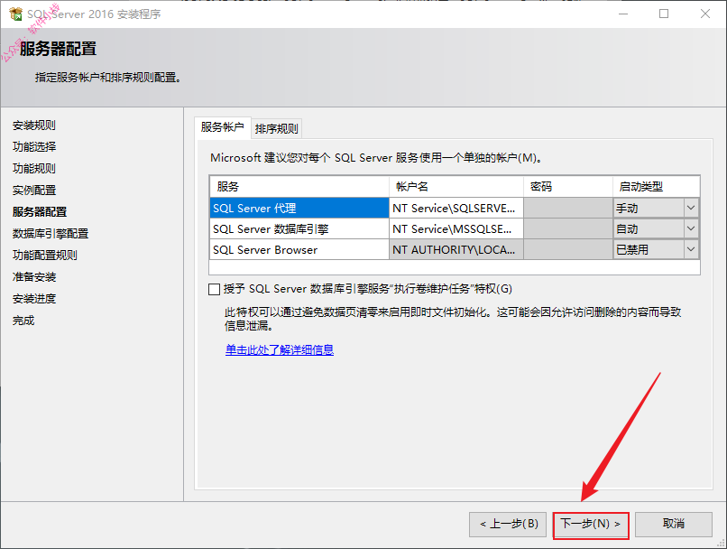Screen dimensions: 727x549
Task: Select 安装规则 step in sidebar
Action: (x=34, y=126)
